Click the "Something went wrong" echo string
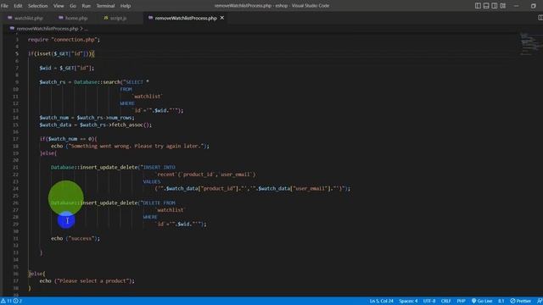 point(137,146)
